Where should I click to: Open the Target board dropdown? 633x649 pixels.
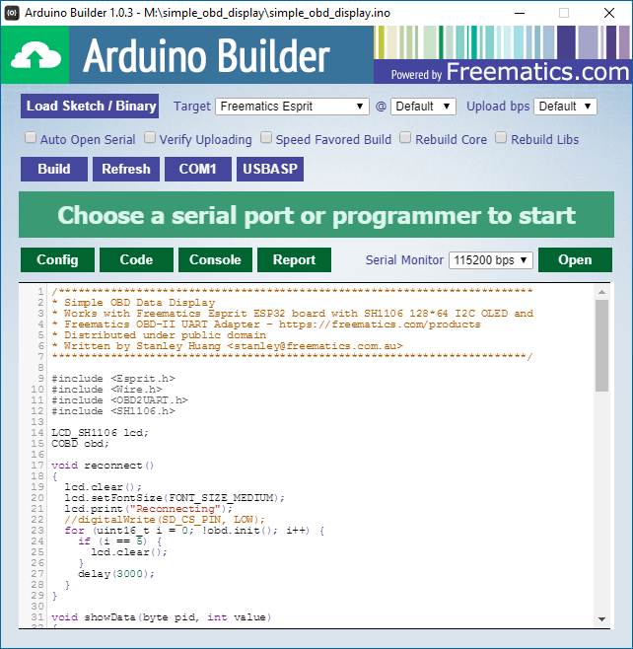coord(292,107)
